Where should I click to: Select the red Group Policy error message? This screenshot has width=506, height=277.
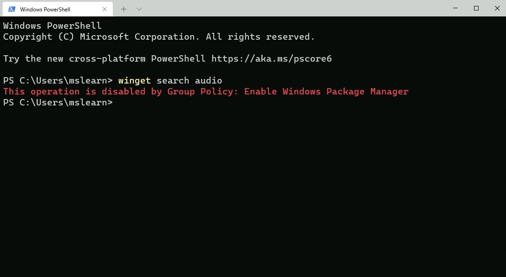pos(205,91)
